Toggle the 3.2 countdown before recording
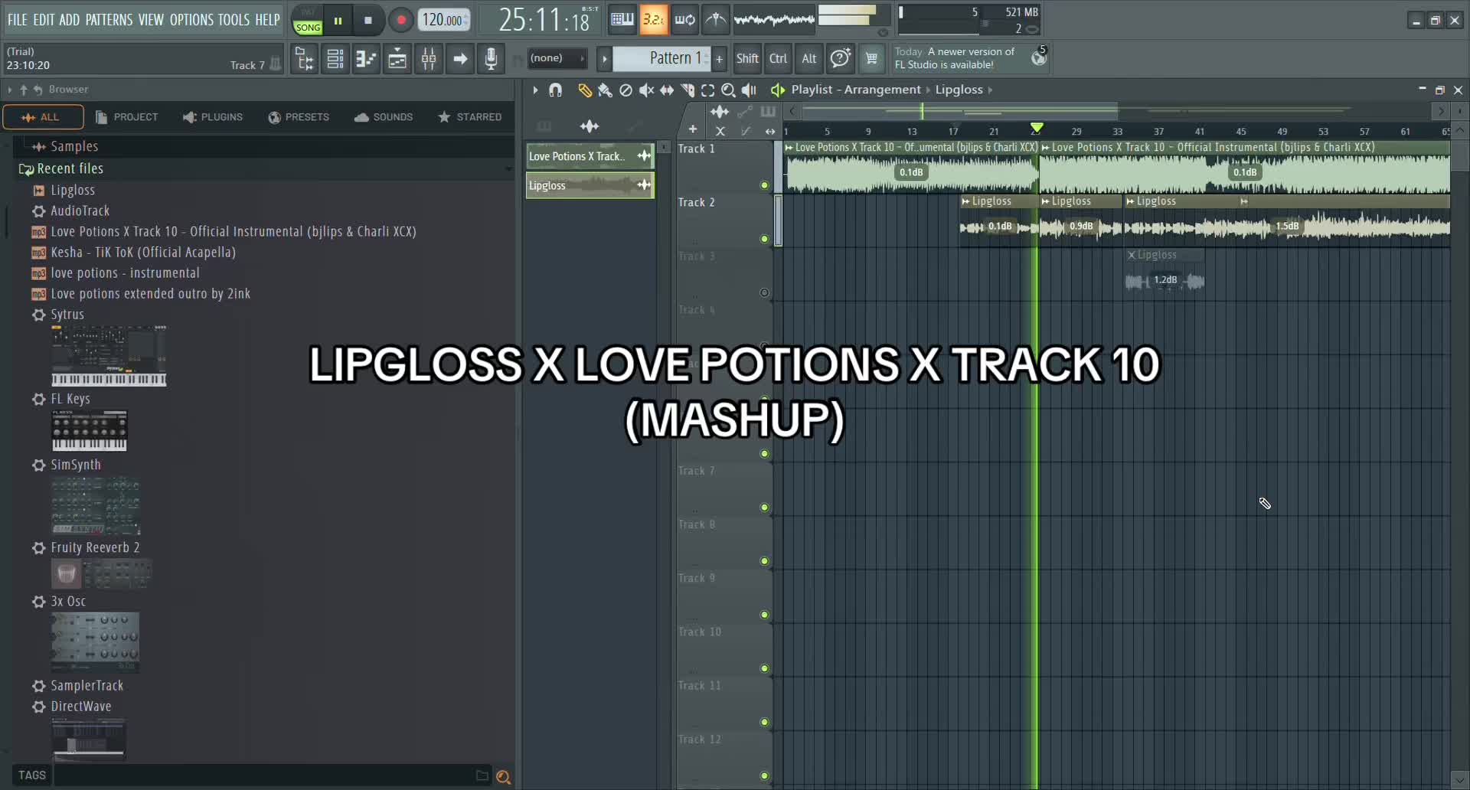The height and width of the screenshot is (790, 1470). click(653, 20)
